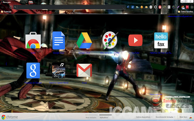Open the YouTube app icon
The width and height of the screenshot is (194, 121).
pyautogui.click(x=135, y=40)
